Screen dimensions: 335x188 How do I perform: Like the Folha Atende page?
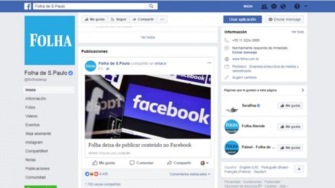coord(290,127)
